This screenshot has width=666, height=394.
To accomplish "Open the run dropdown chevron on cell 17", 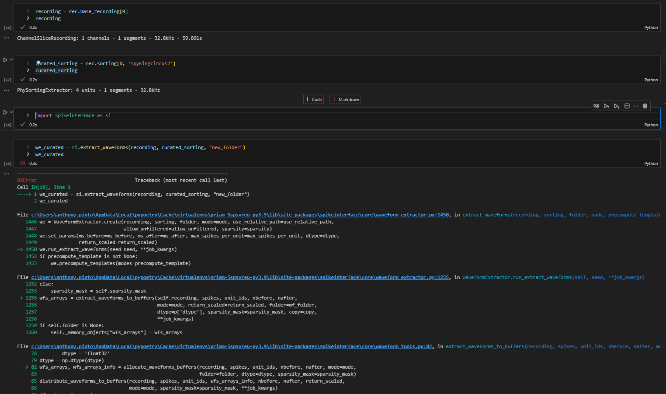I will point(11,60).
